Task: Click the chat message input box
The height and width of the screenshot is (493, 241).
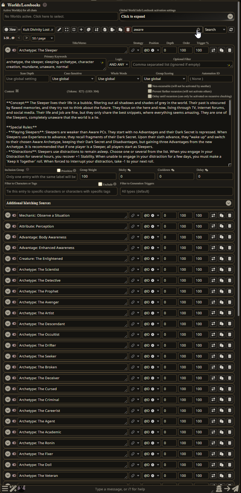Action: [120, 489]
